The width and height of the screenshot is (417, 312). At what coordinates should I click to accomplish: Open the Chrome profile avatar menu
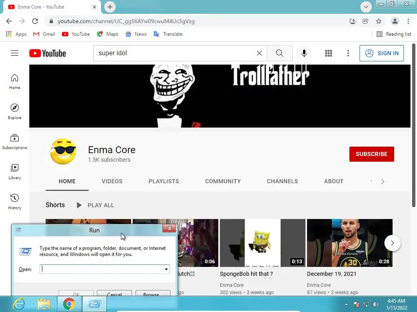tap(395, 21)
